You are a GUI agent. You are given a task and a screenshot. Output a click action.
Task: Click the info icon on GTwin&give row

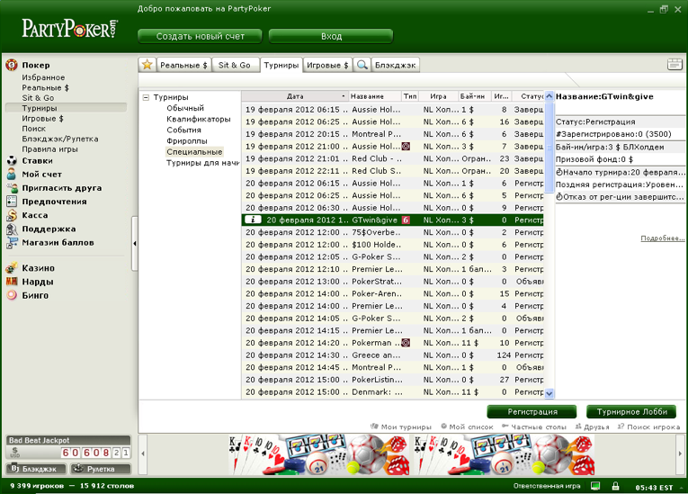(253, 220)
